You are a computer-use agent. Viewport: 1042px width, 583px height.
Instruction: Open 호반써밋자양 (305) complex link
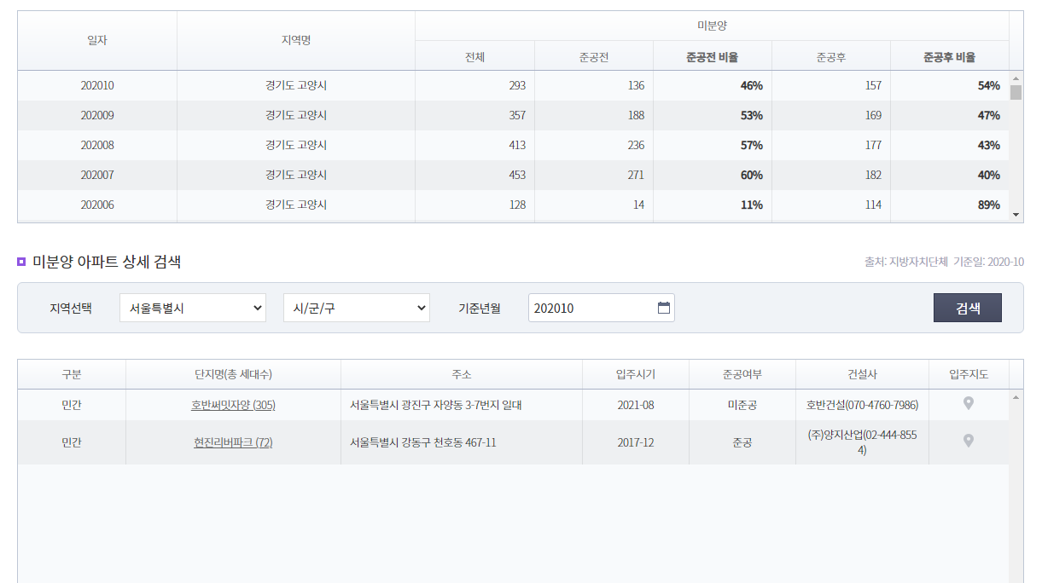tap(233, 406)
